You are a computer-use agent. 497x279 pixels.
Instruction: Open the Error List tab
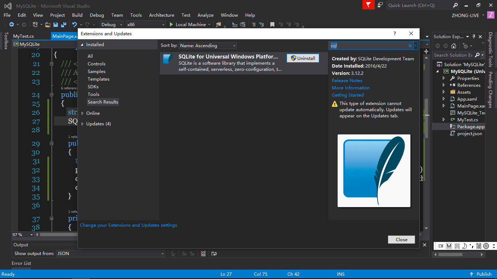21,263
